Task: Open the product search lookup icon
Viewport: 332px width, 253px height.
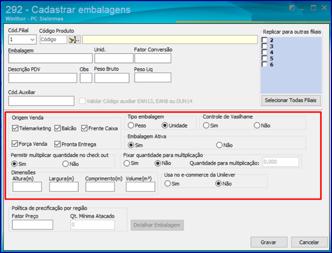Action: (x=75, y=40)
